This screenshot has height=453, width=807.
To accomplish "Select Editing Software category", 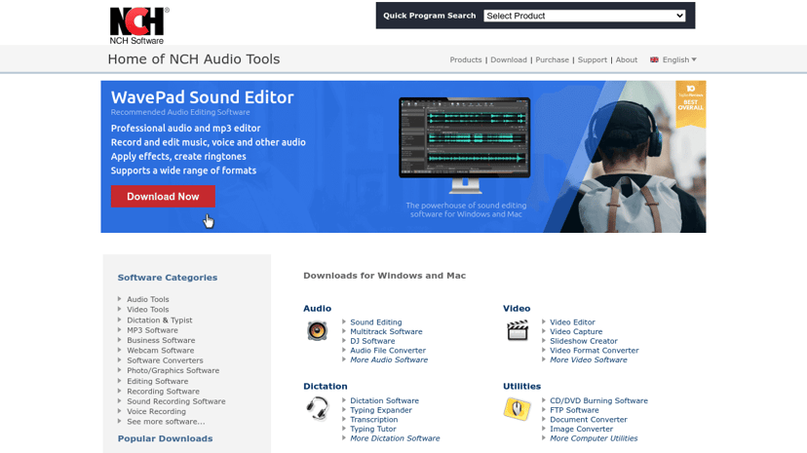I will (x=158, y=381).
